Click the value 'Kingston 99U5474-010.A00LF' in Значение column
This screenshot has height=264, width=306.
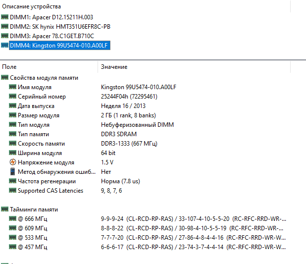[139, 87]
